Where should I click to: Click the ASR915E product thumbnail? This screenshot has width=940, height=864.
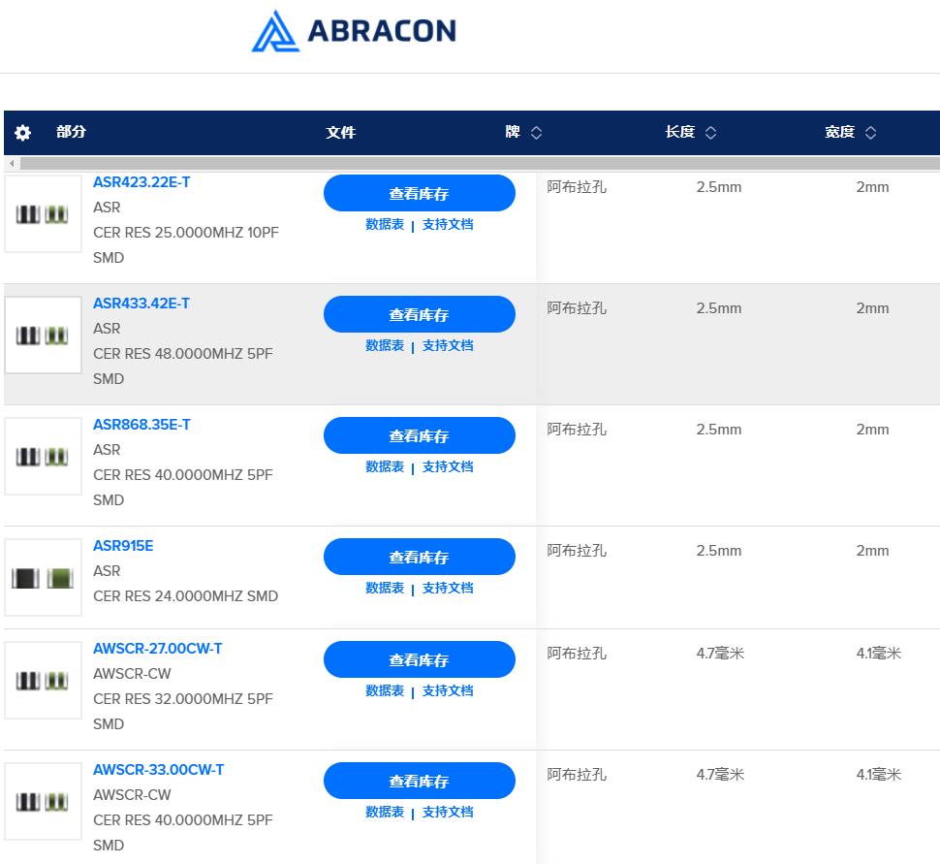(x=43, y=577)
